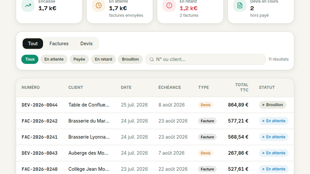Viewport: 310px width, 174px height.
Task: Click the Brouillon status badge of DEV-2026-0044
Action: (273, 105)
